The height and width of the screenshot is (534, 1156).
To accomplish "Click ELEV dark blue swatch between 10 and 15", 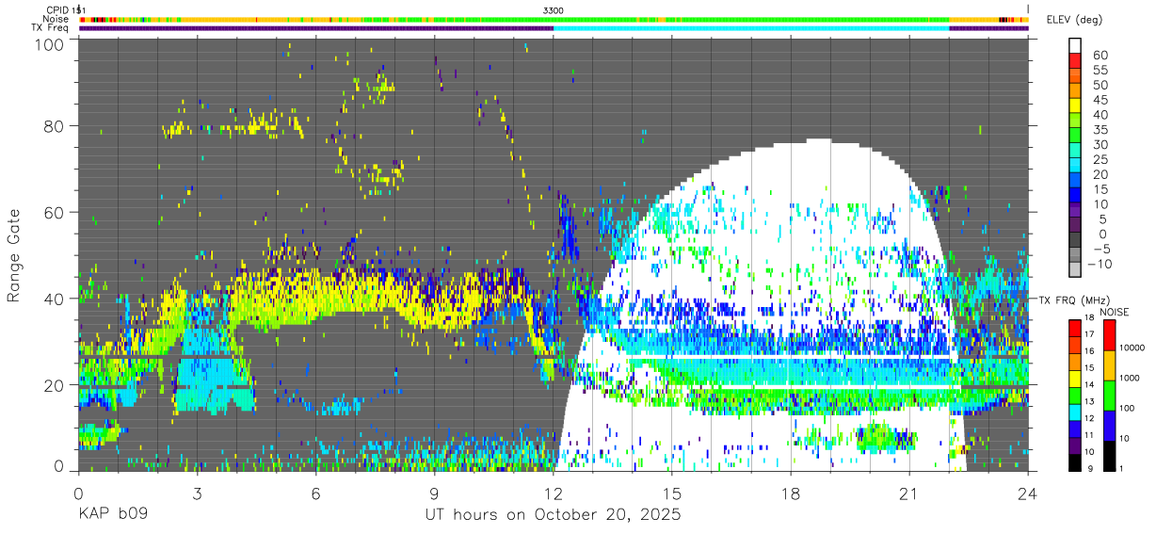I will coord(1075,194).
